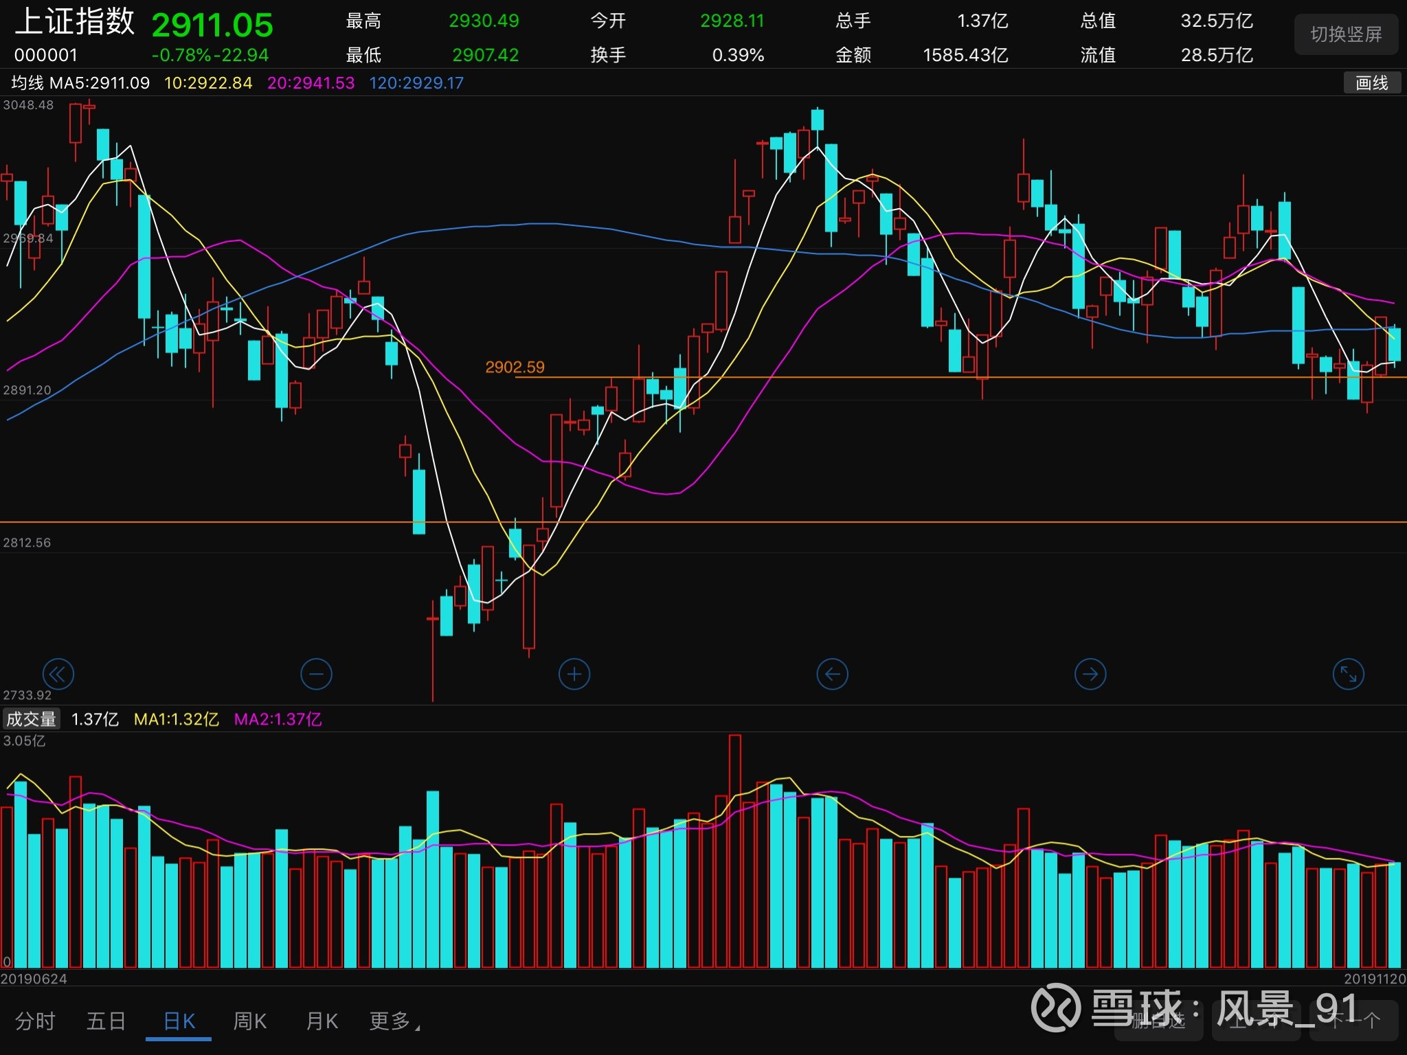Switch orientation with the 切换竖屏 button
This screenshot has height=1055, width=1407.
click(x=1346, y=34)
